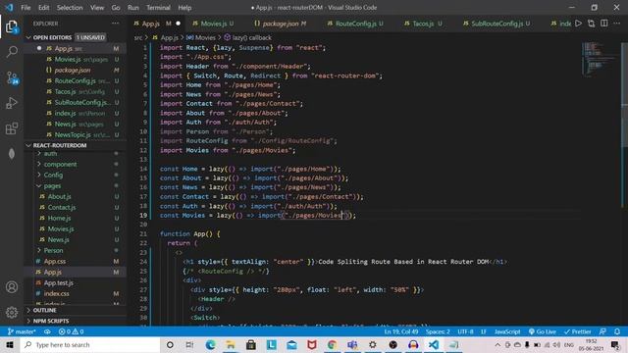The image size is (628, 353).
Task: Switch to the Movies.js tab
Action: (x=214, y=24)
